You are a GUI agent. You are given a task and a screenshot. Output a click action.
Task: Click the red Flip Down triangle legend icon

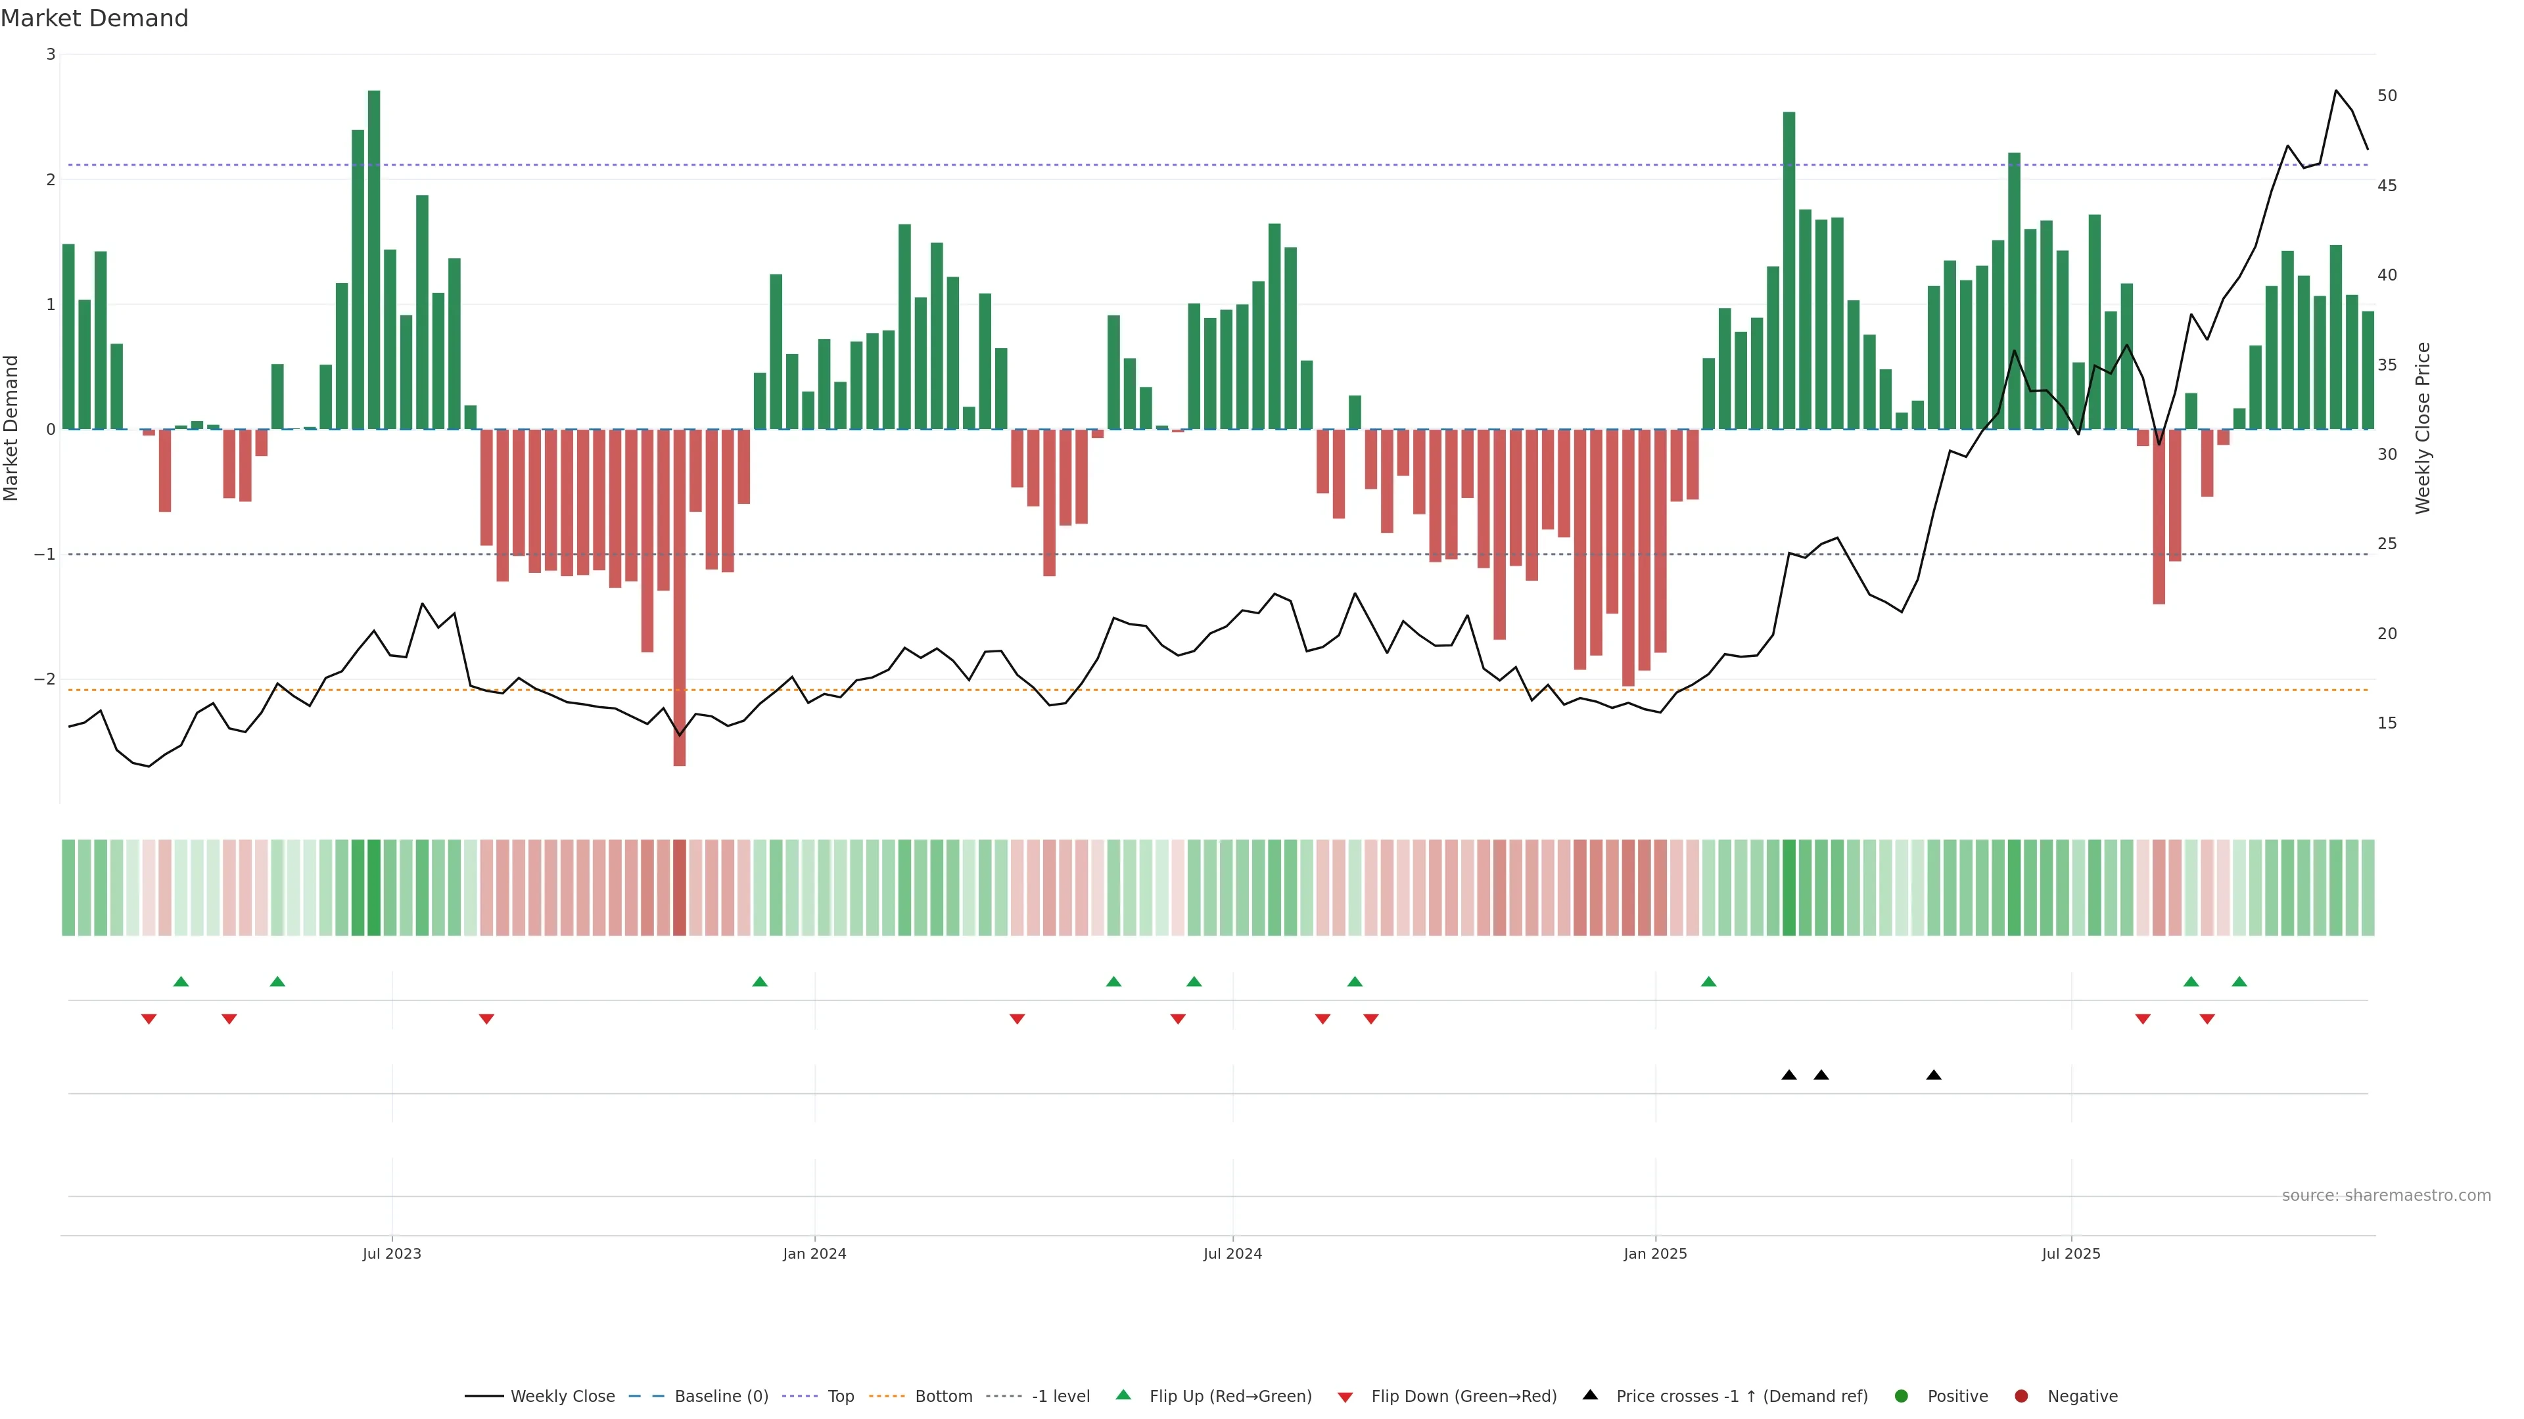(1345, 1397)
